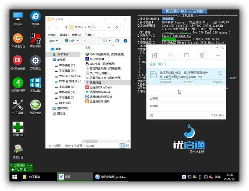Viewport: 249px width, 191px height.
Task: Toggle Explorer preview pane icon
Action: (117, 41)
